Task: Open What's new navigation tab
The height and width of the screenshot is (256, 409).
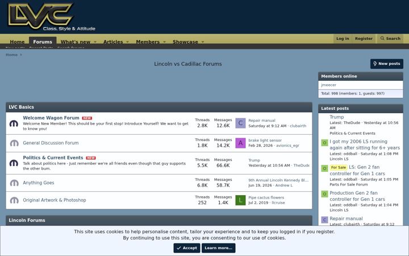Action: (76, 42)
